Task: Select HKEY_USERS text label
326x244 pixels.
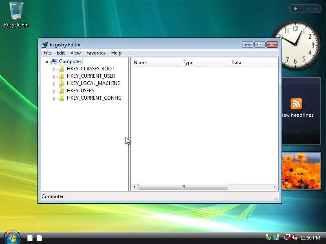Action: 80,90
